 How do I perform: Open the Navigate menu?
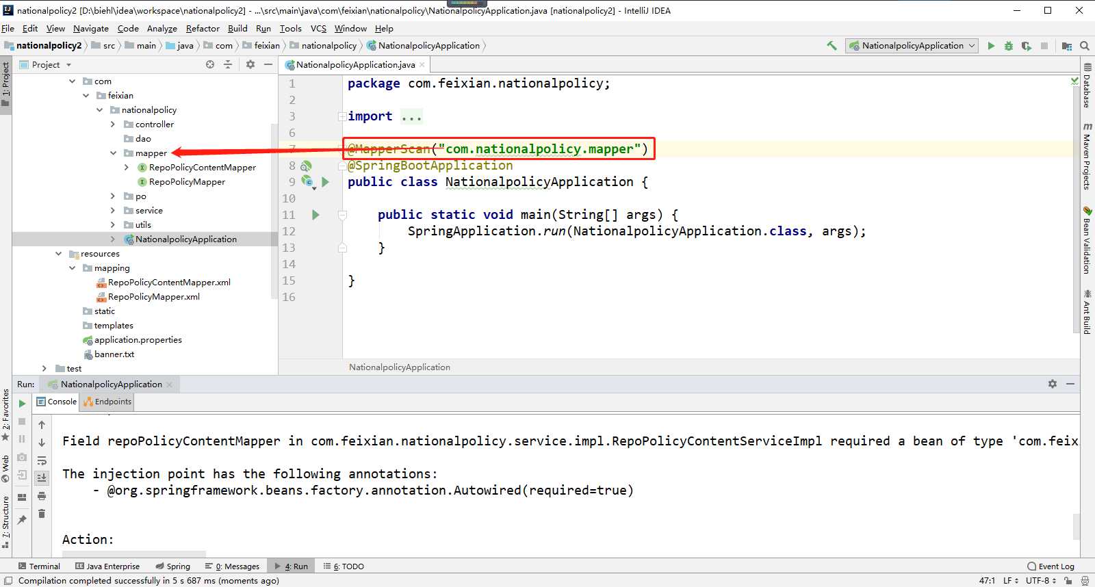(91, 28)
